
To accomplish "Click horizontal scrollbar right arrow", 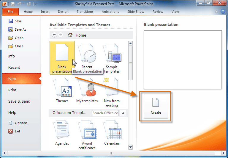I will tap(224, 153).
